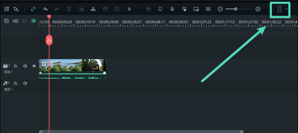Click the zoom-to-fit timeline icon
Screen dimensions: 298x133
tap(208, 9)
